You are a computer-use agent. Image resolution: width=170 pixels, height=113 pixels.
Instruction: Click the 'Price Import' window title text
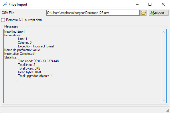click(x=18, y=5)
